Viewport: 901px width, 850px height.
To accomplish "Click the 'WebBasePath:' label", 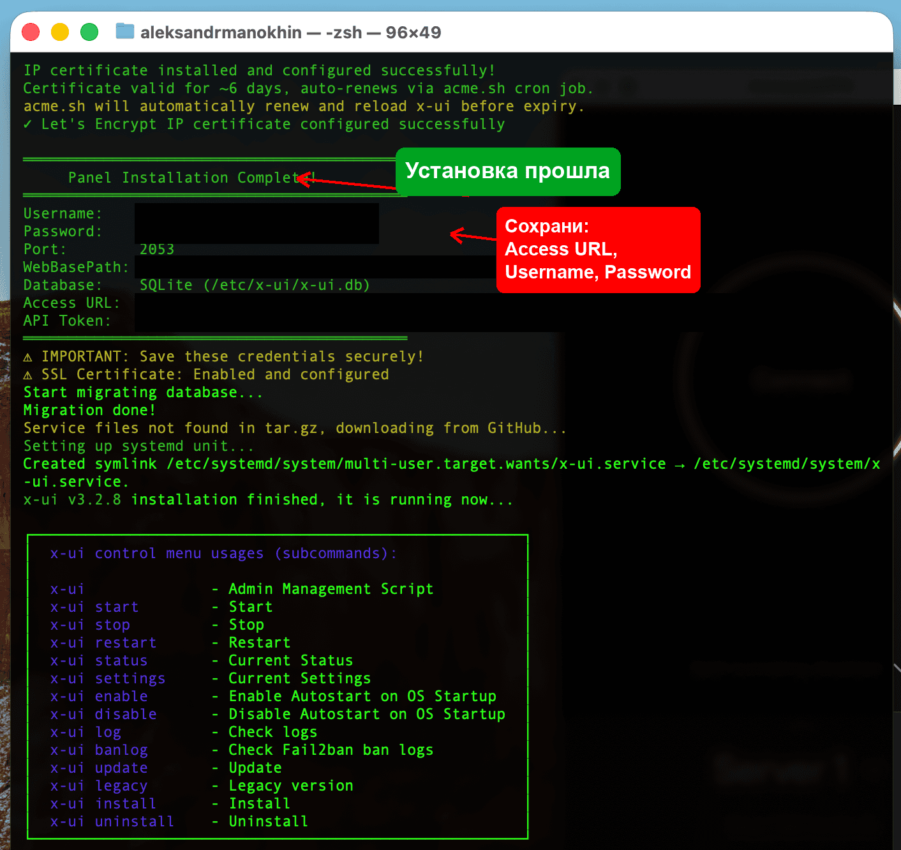I will click(76, 267).
